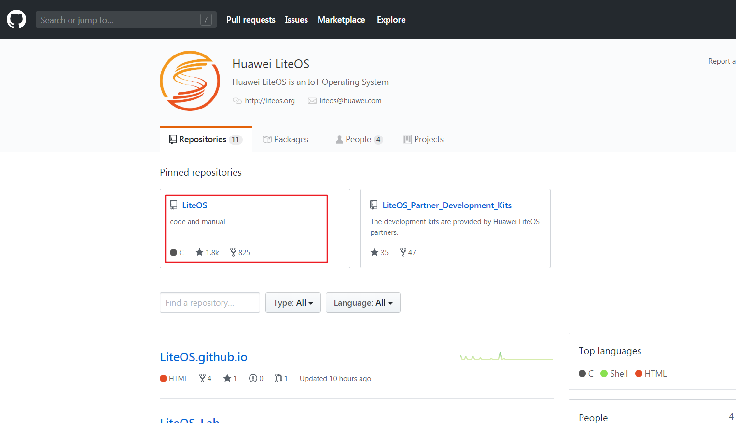View Partner Kits forks showing 47
Image resolution: width=736 pixels, height=423 pixels.
coord(408,252)
